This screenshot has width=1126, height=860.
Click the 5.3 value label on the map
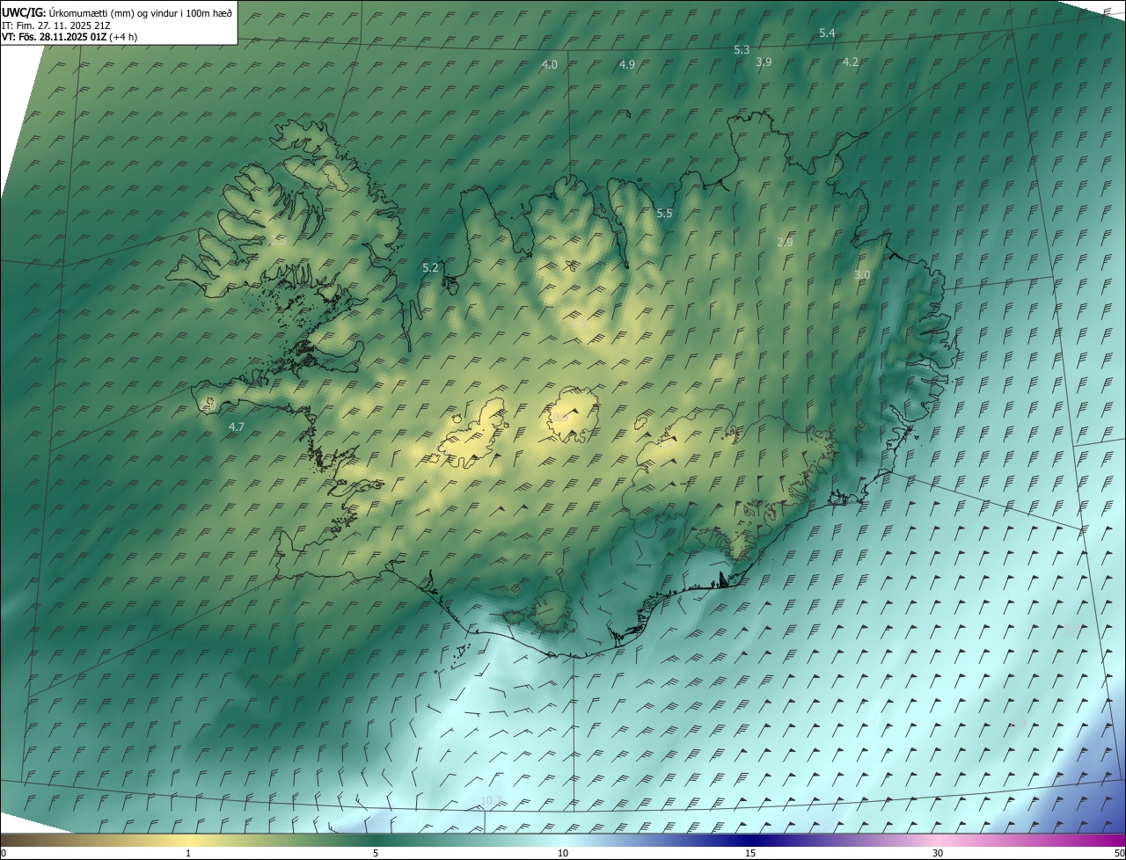[742, 50]
